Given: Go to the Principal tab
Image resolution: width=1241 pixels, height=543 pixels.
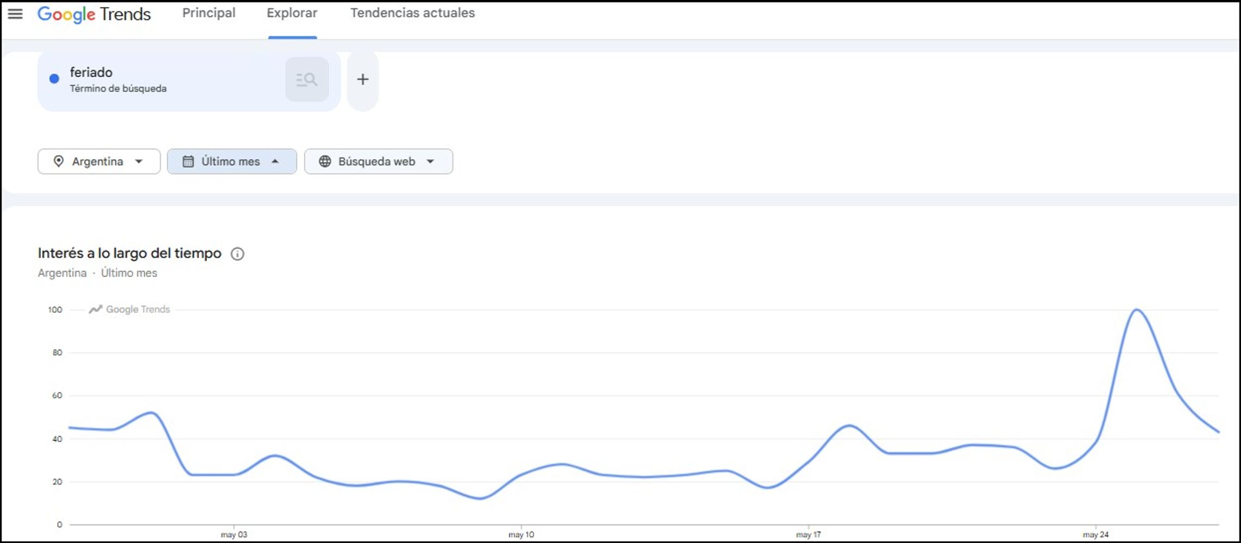Looking at the screenshot, I should point(209,13).
